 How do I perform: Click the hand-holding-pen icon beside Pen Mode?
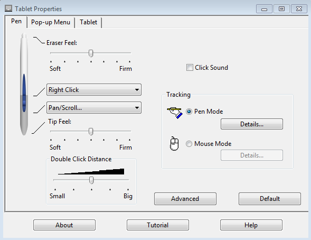[x=175, y=113]
